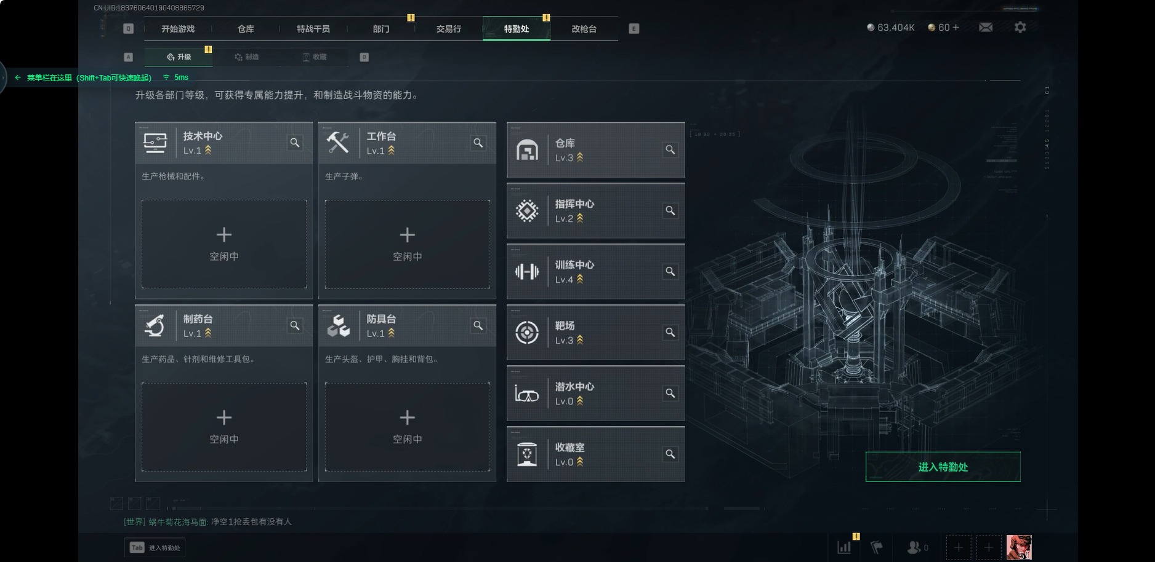Inspect 训练中心 with its magnifier icon

(670, 271)
